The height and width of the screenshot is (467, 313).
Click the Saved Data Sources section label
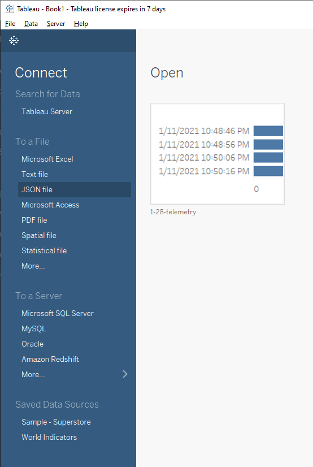(57, 404)
